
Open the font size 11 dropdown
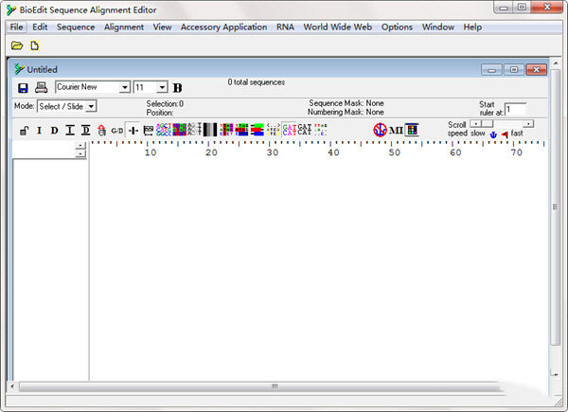pyautogui.click(x=162, y=87)
